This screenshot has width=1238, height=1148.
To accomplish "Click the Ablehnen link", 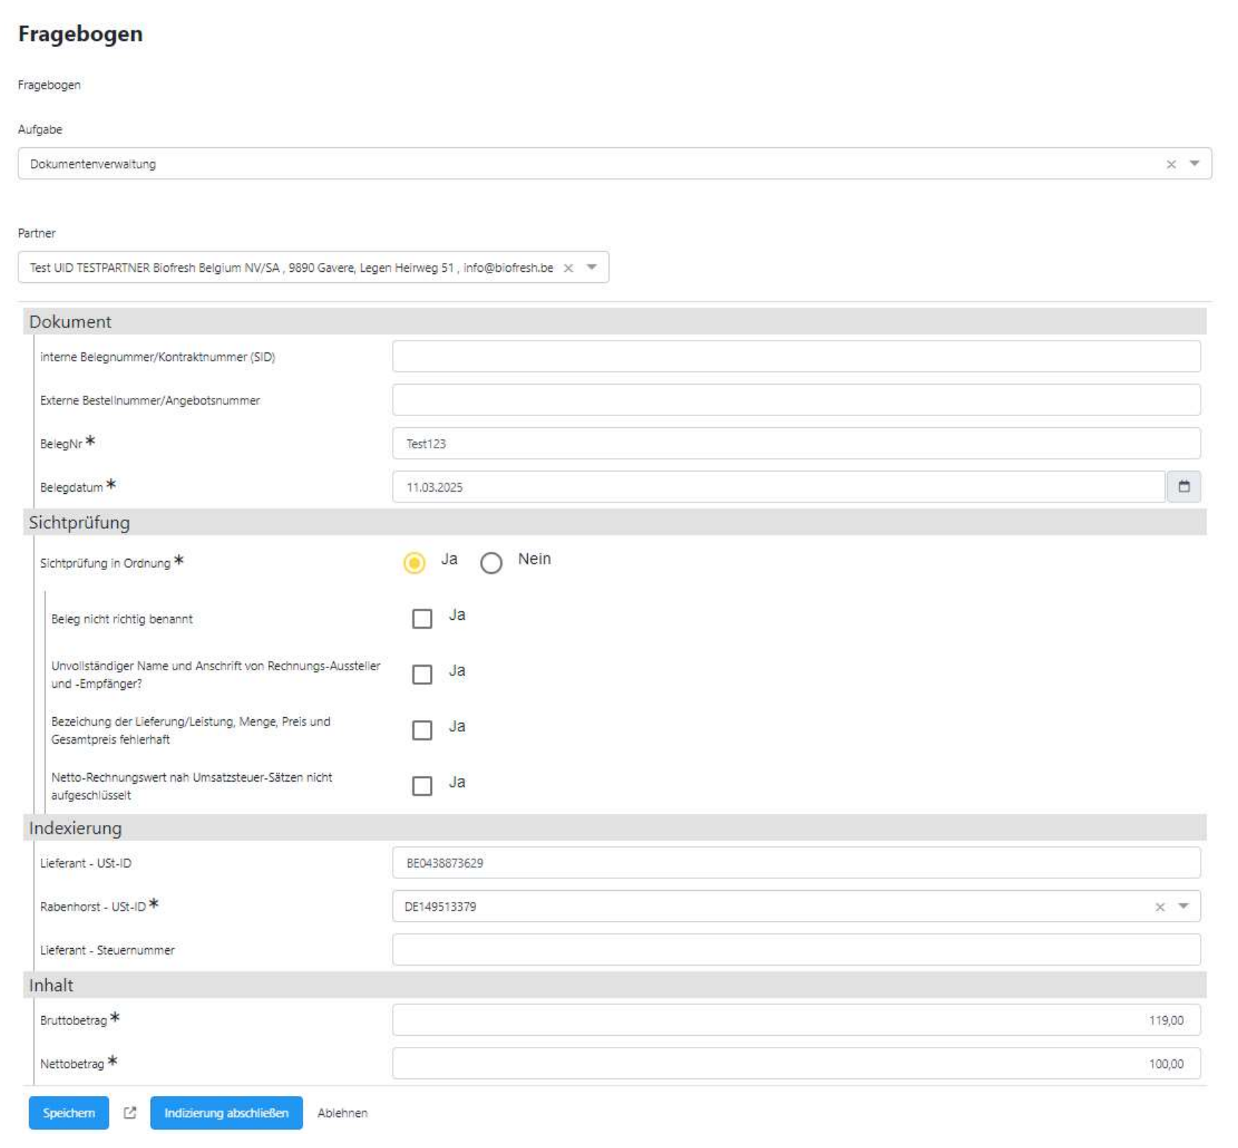I will pyautogui.click(x=342, y=1113).
